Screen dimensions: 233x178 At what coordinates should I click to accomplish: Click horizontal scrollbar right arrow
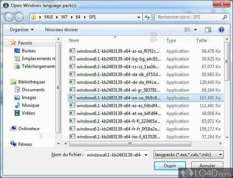click(x=220, y=144)
